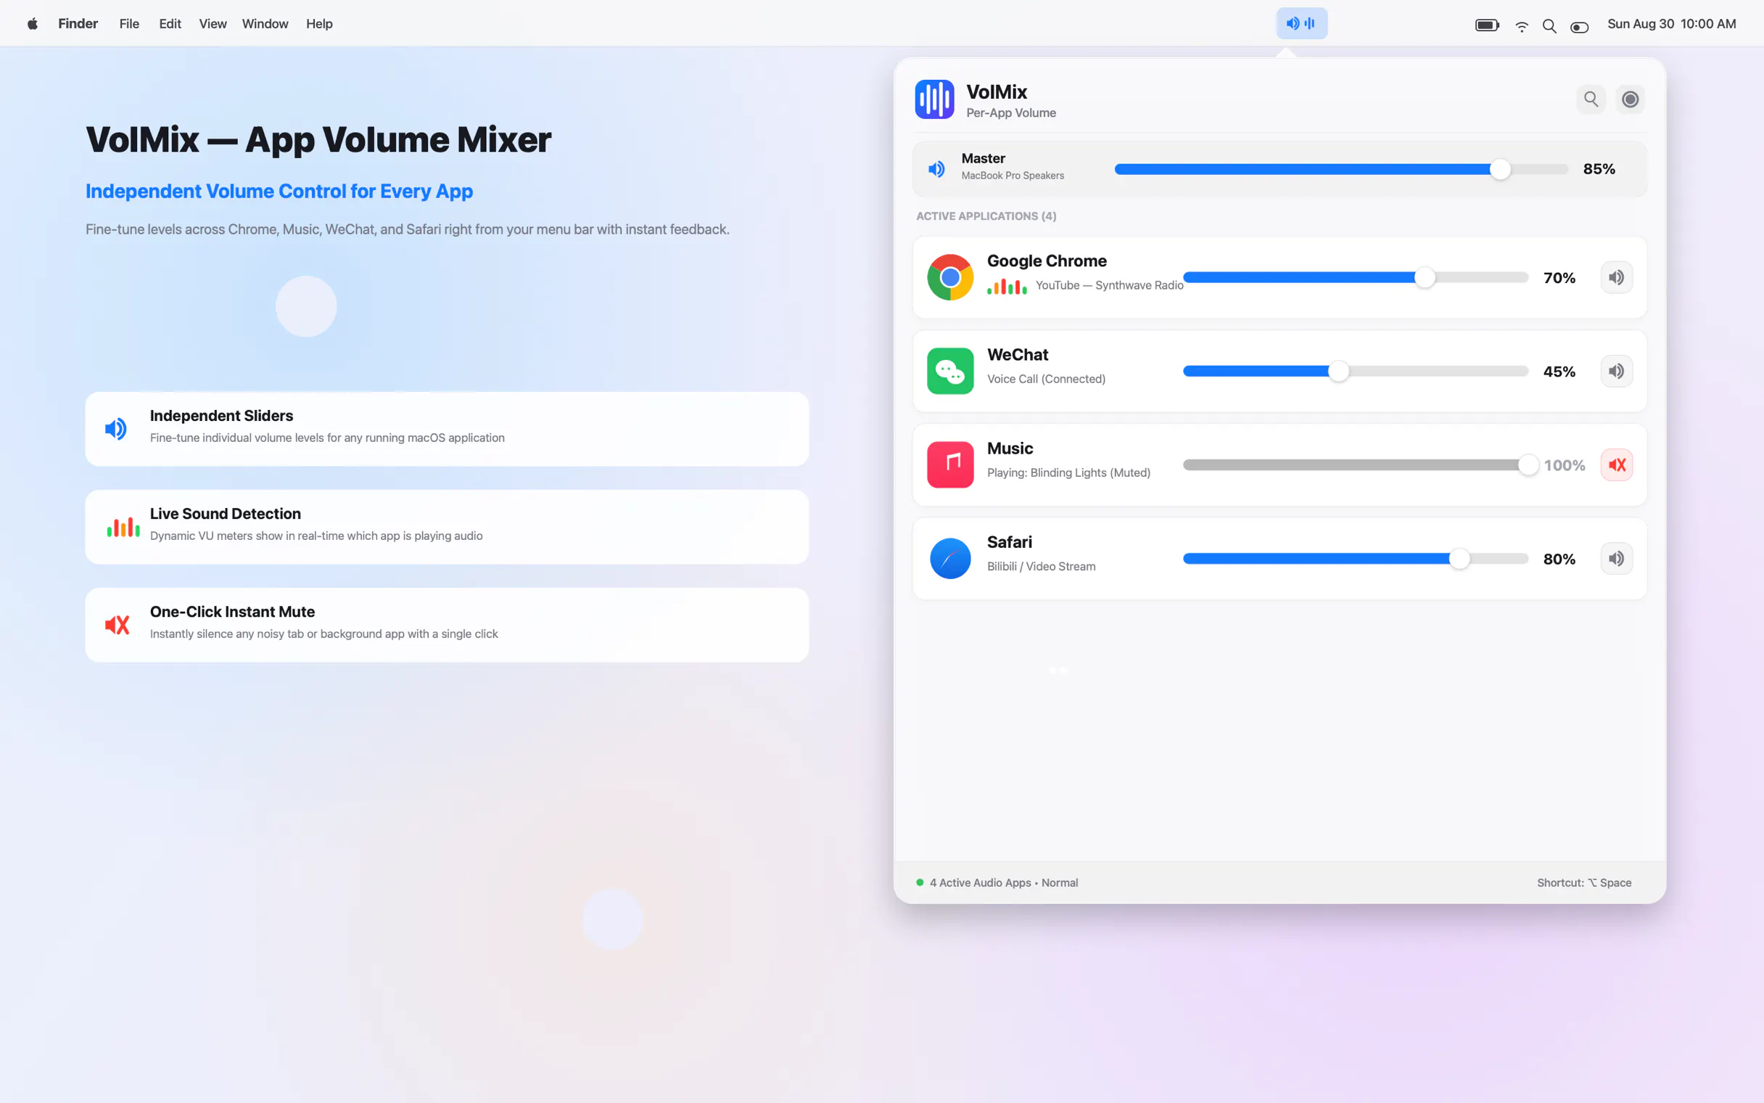Open the View menu
1764x1103 pixels.
(x=213, y=23)
